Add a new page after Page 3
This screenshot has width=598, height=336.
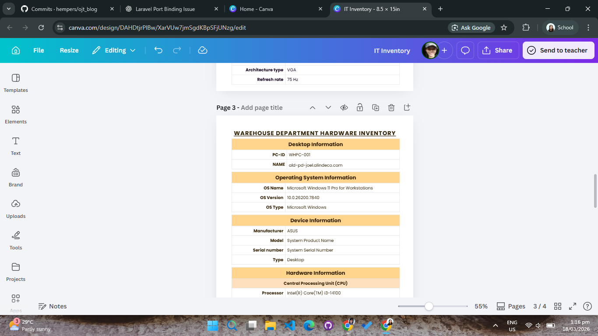tap(407, 107)
